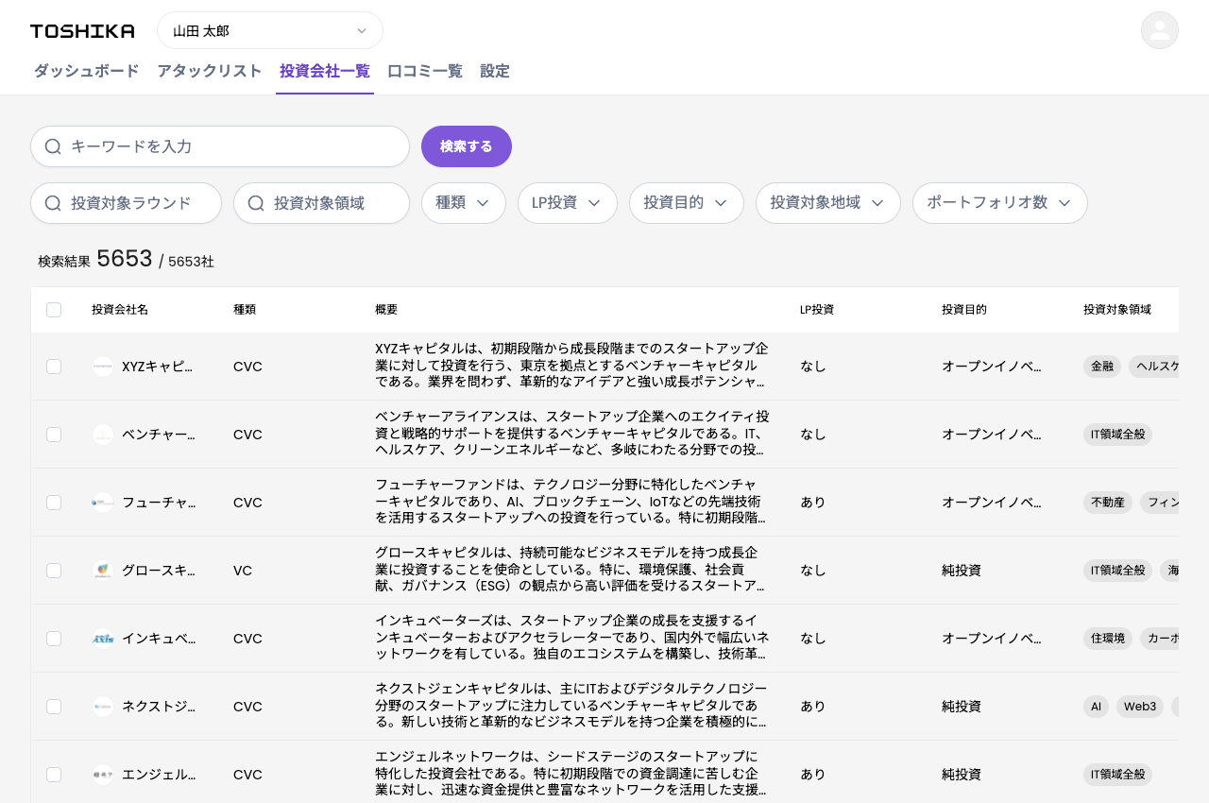The image size is (1209, 803).
Task: Click the 不動産 tag in フューチャ row
Action: (x=1108, y=503)
